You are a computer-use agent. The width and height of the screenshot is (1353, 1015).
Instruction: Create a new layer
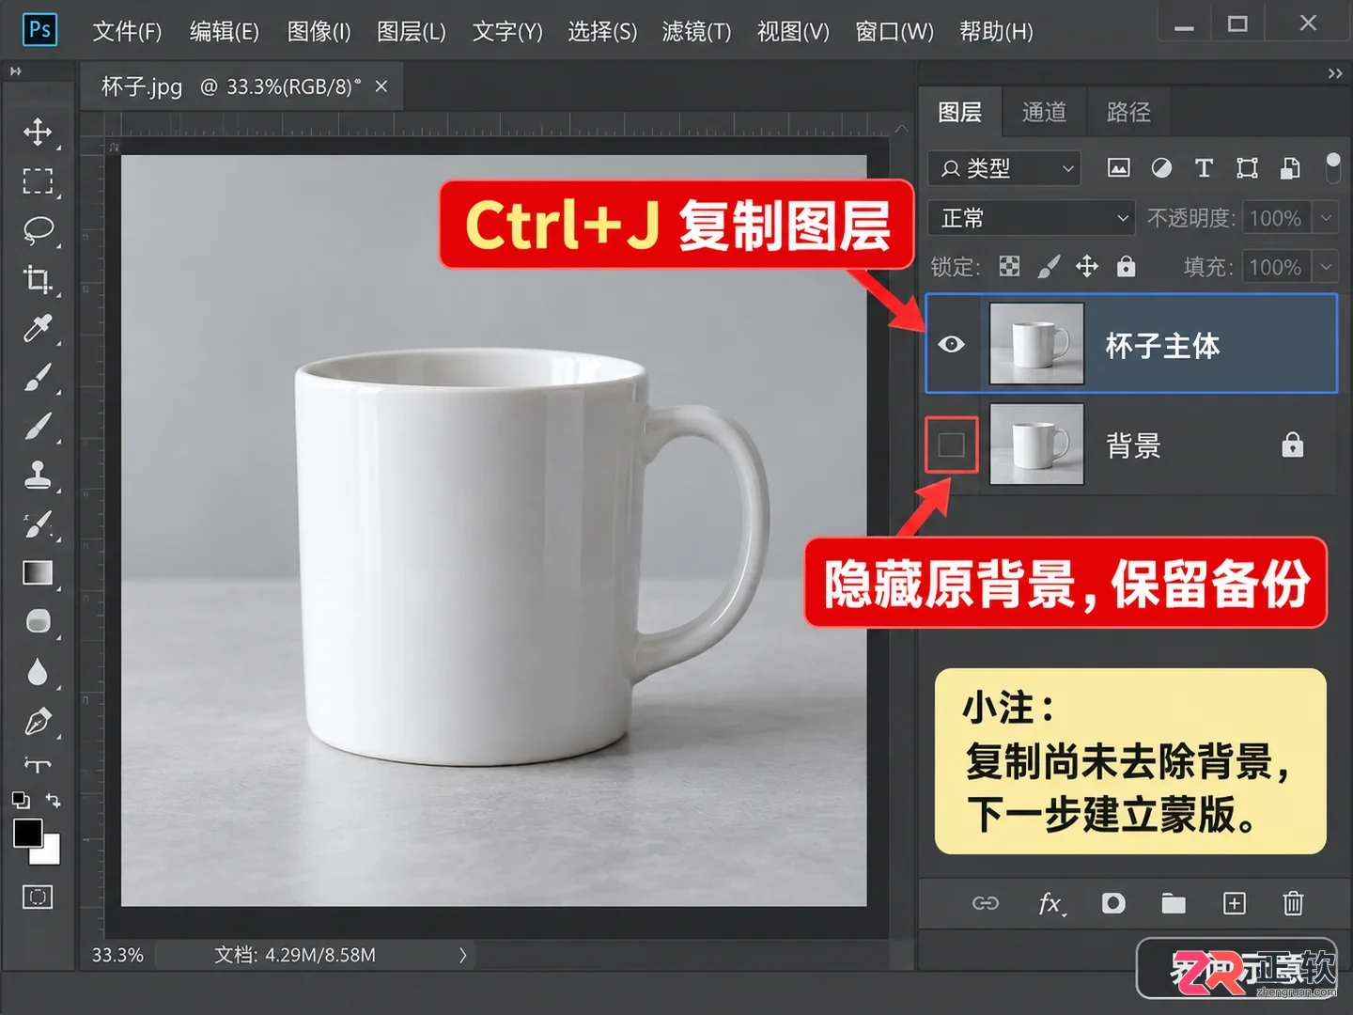(x=1234, y=903)
